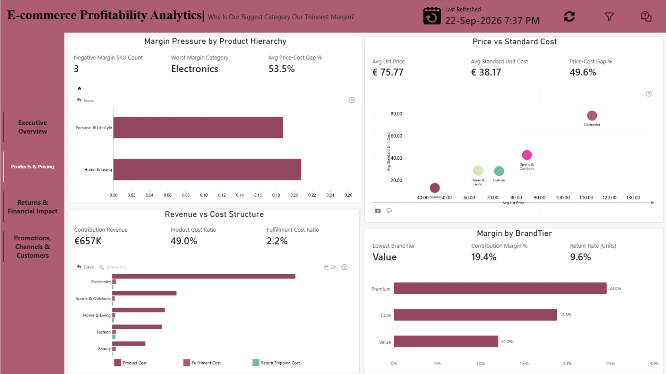Click the Core brand tier bar
The image size is (666, 374).
point(475,315)
